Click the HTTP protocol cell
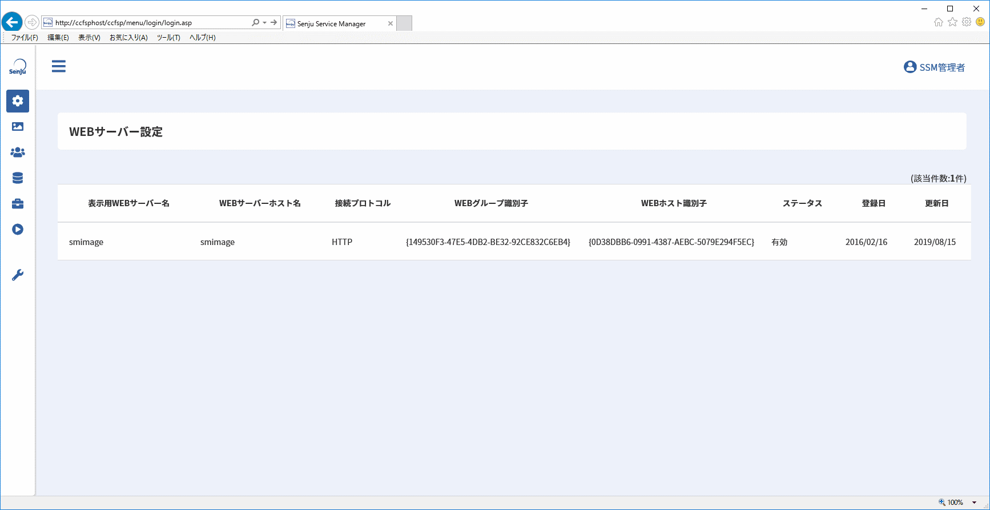This screenshot has height=510, width=990. 342,242
